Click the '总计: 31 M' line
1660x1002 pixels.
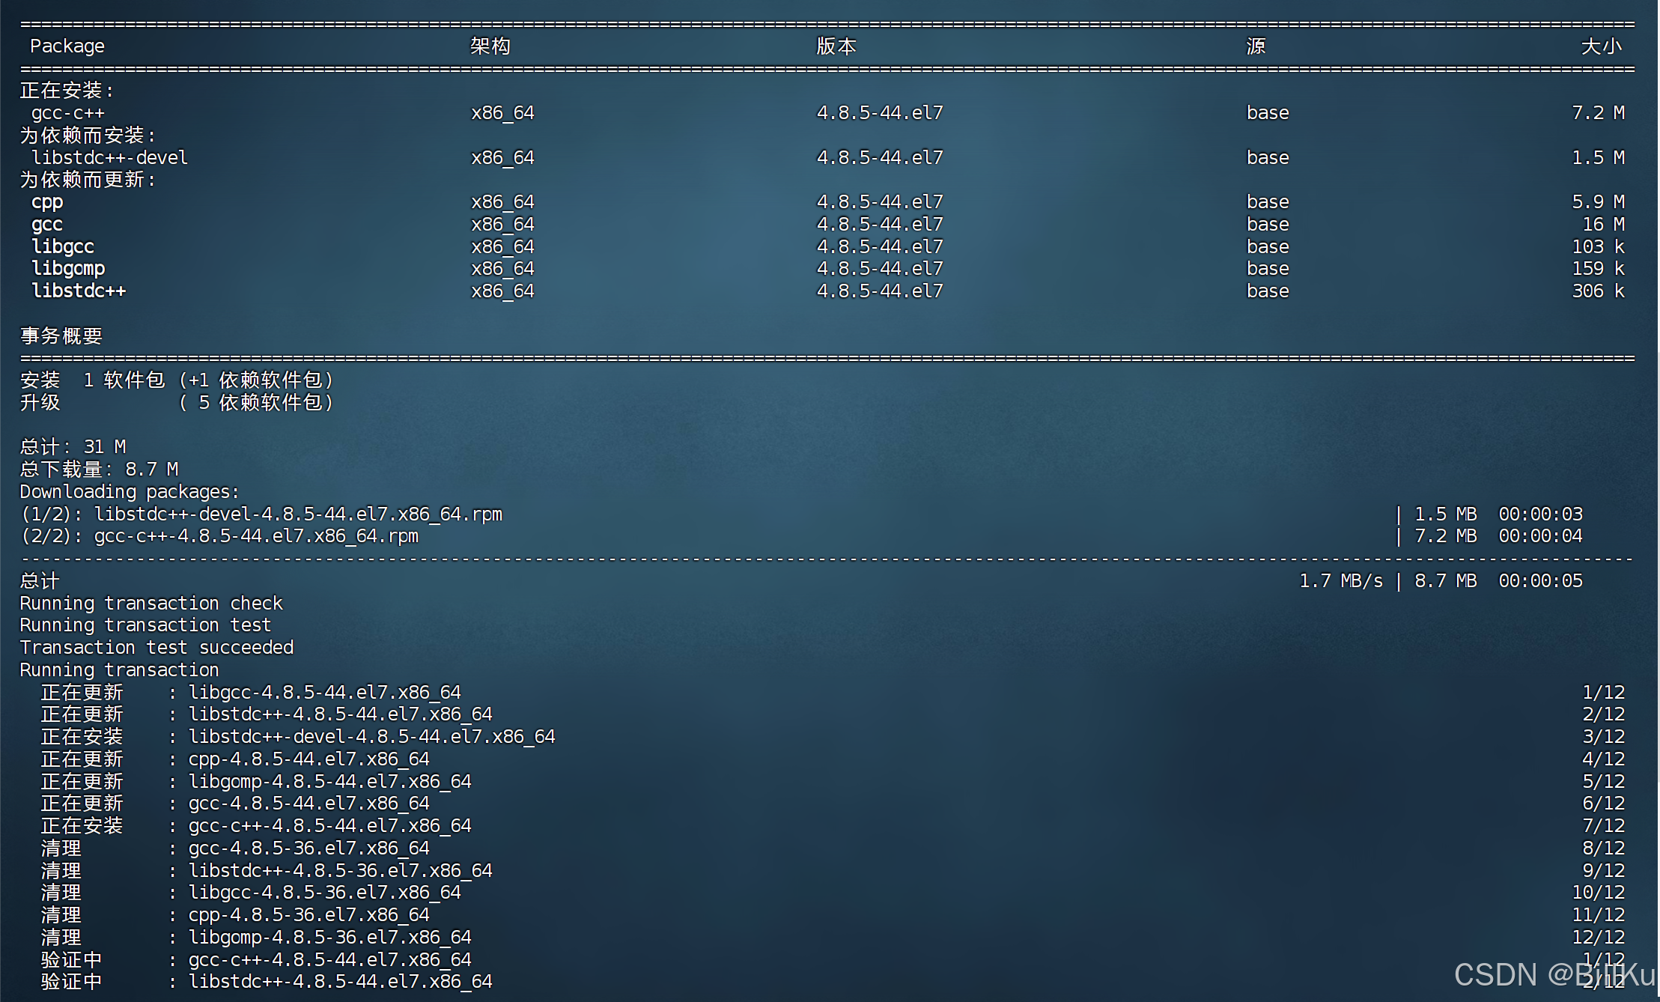click(x=73, y=447)
